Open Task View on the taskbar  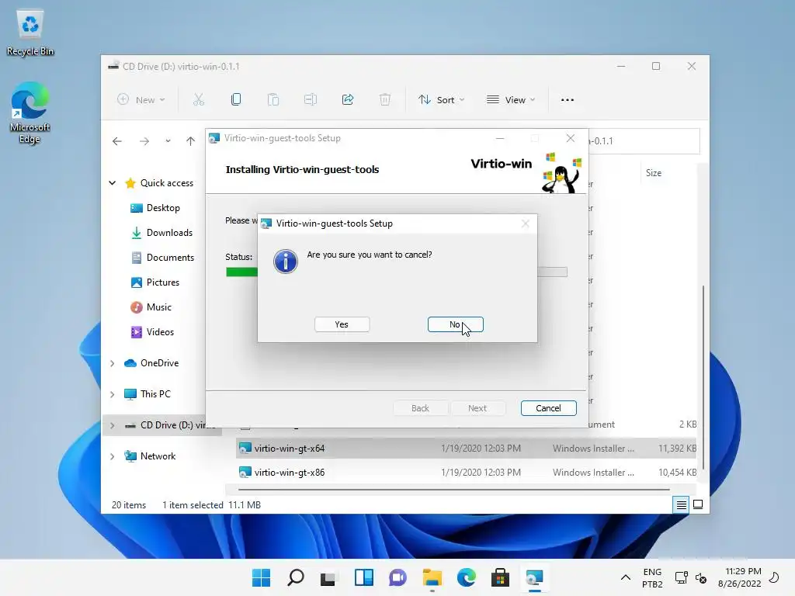(328, 577)
